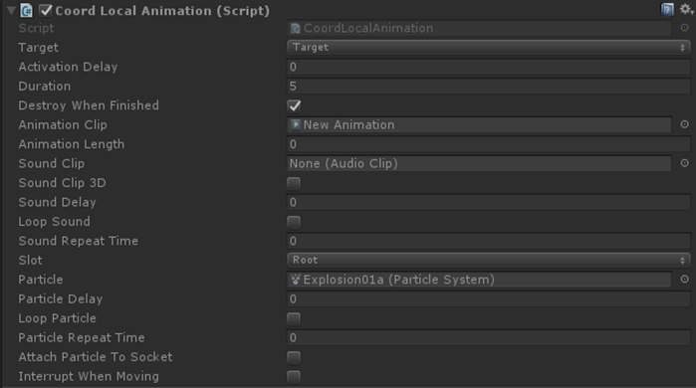Enable Loop Particle option
The image size is (696, 388).
[294, 318]
